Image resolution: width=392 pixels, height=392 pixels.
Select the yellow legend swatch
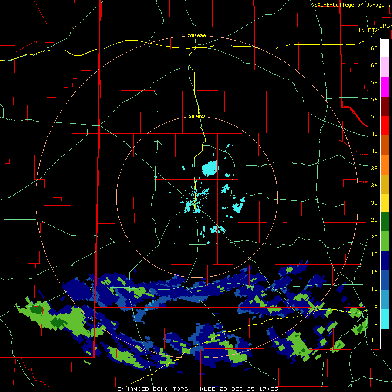[385, 203]
